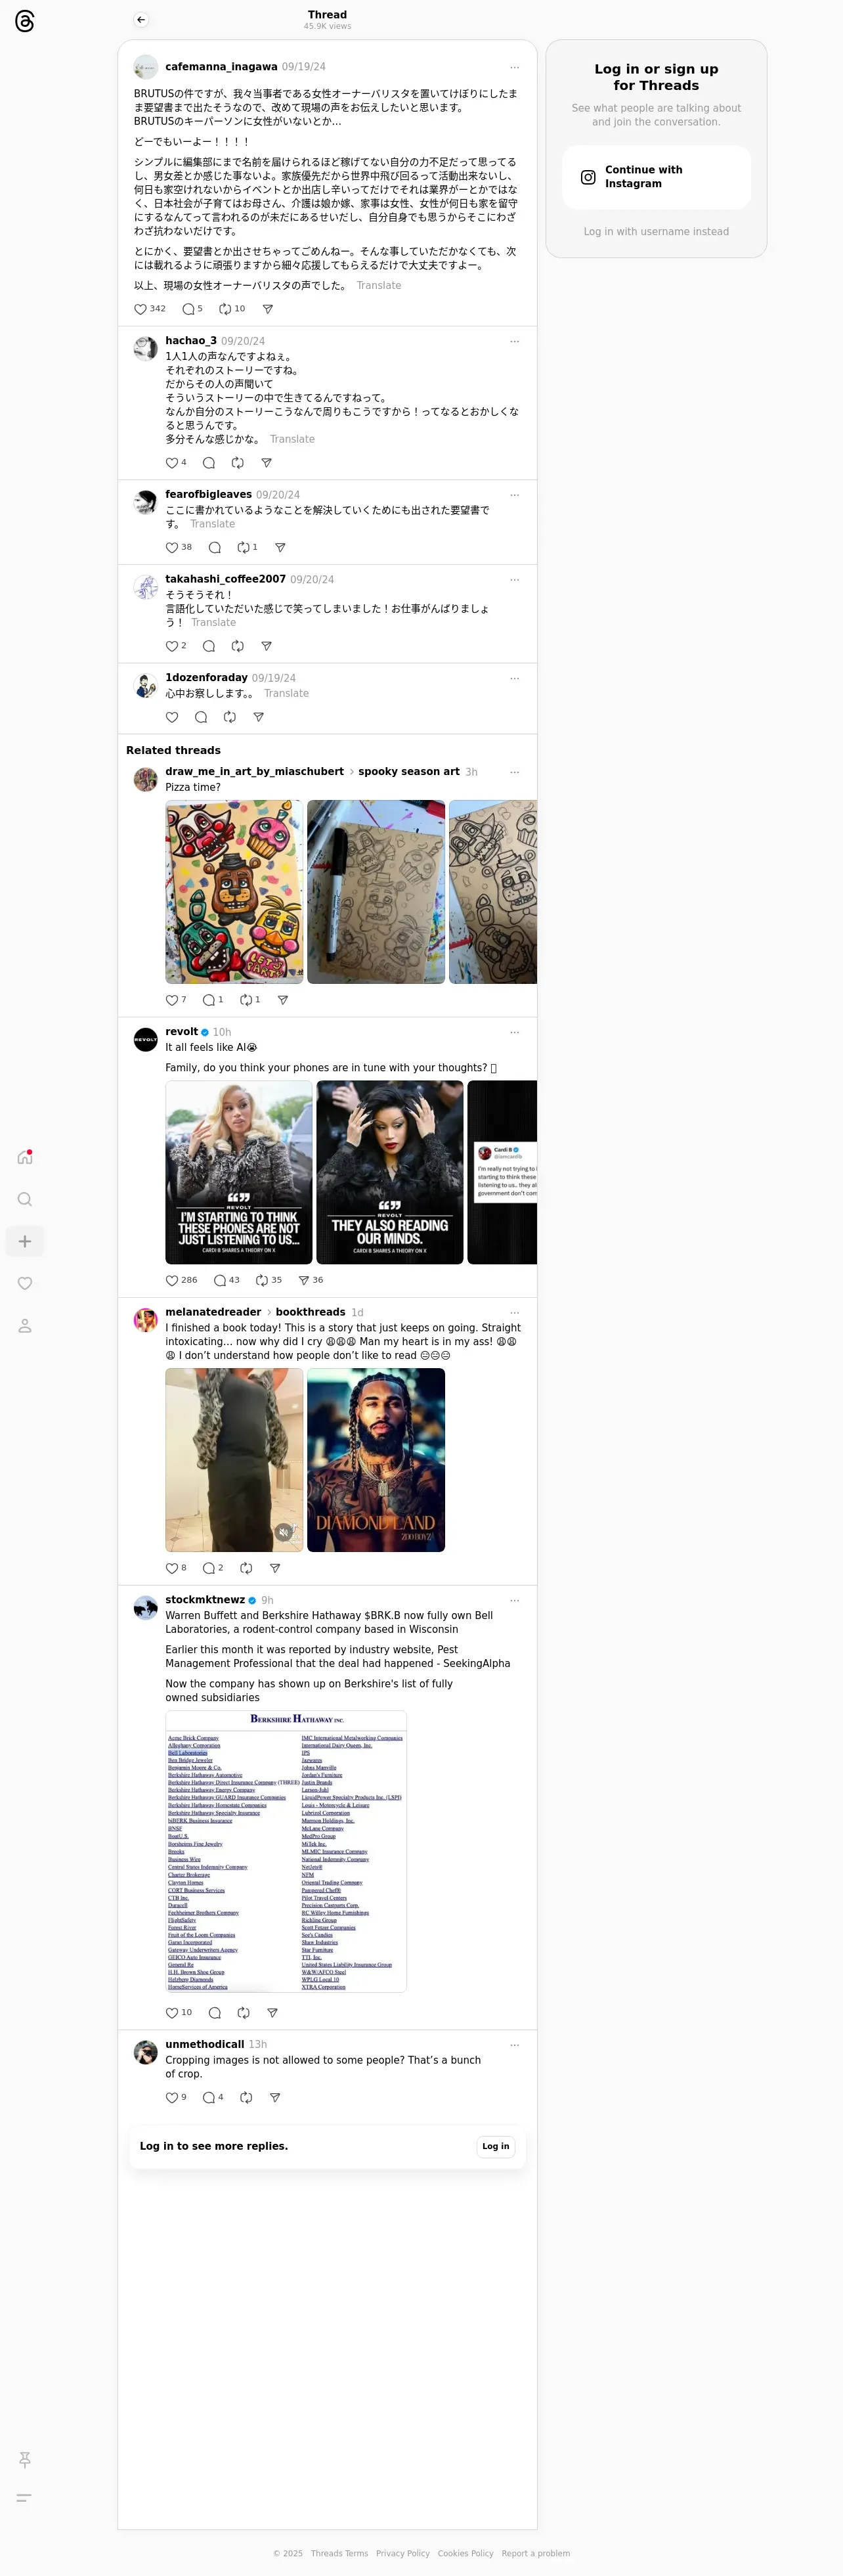Share stockmktnewz's post

pos(272,2013)
